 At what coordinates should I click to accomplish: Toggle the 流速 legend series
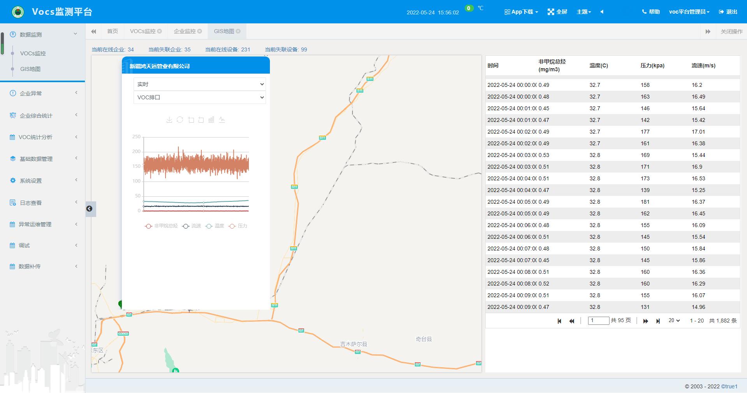click(x=191, y=226)
